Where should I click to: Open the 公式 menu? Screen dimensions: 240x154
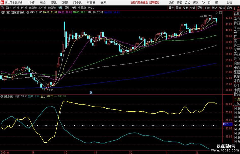tap(187, 3)
